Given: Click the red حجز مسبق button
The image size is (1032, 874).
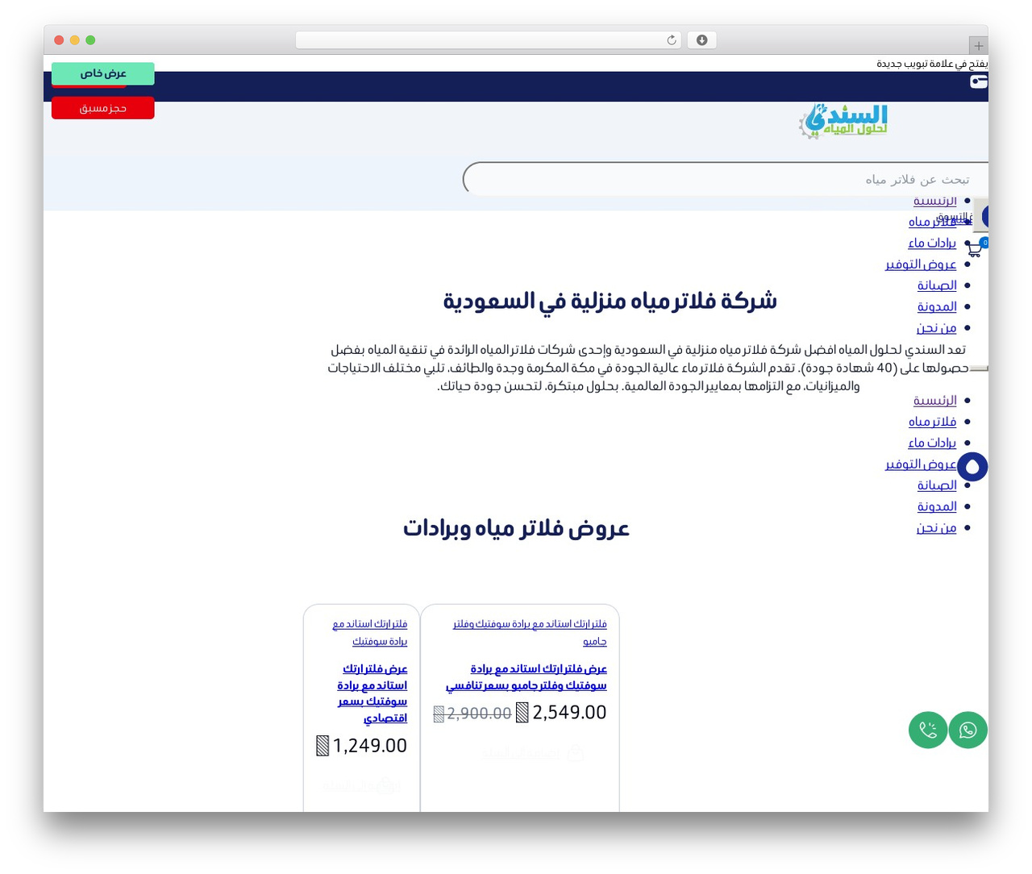Looking at the screenshot, I should click(x=103, y=108).
